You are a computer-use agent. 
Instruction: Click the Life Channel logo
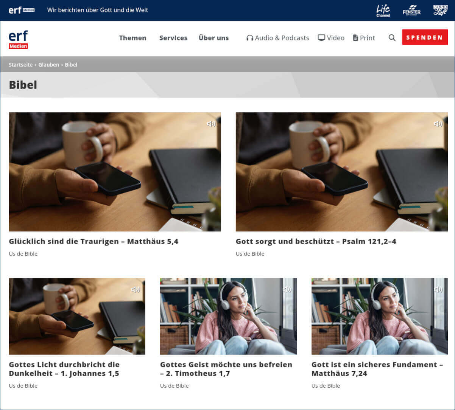click(383, 10)
